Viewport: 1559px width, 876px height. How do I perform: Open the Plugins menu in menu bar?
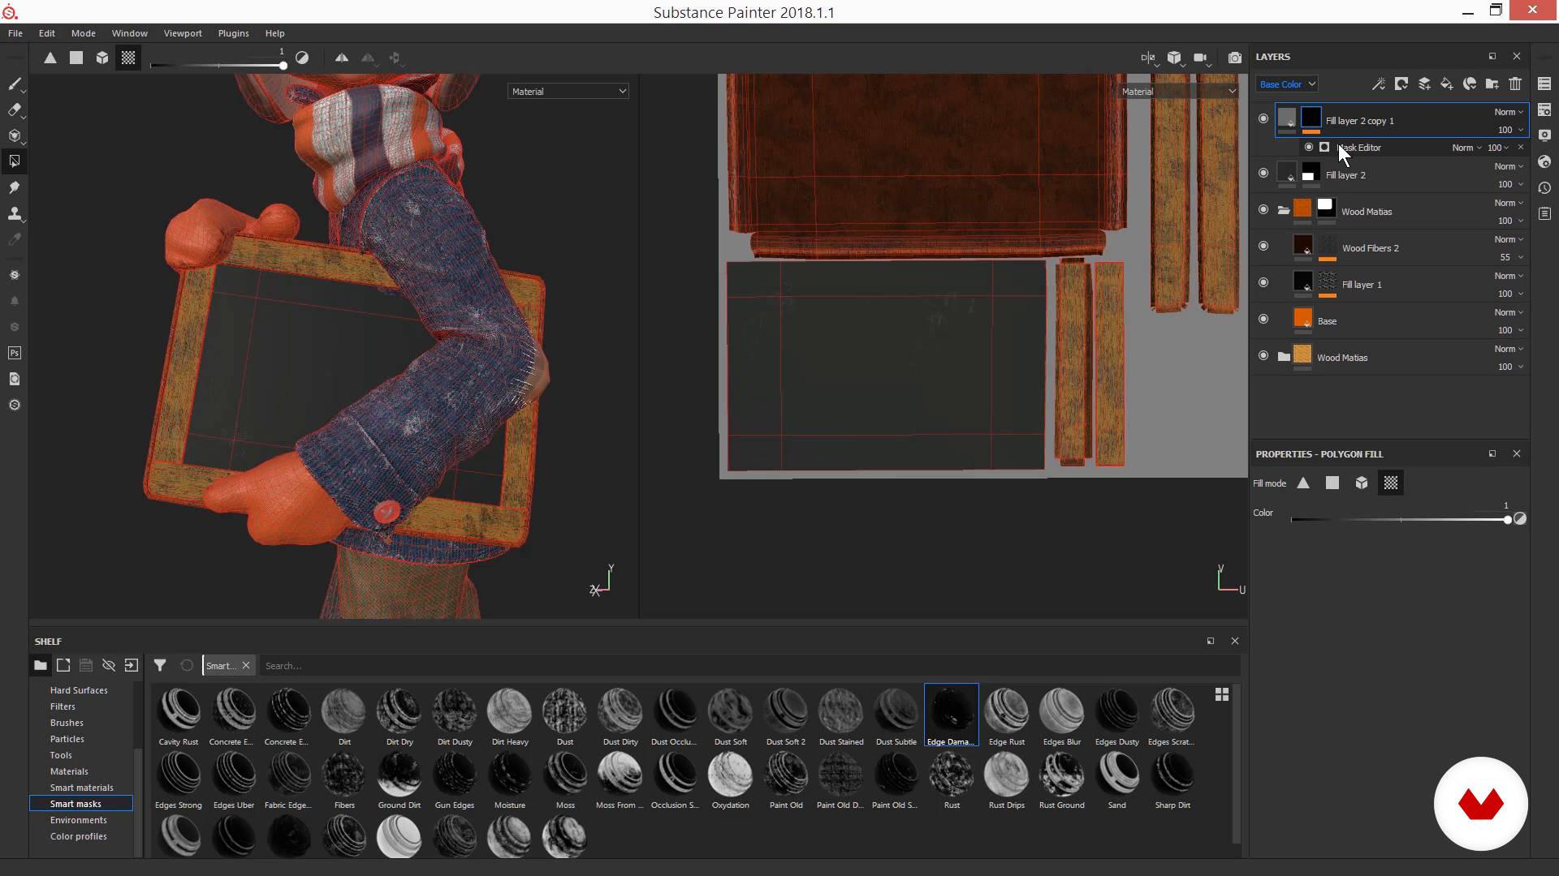pyautogui.click(x=232, y=33)
